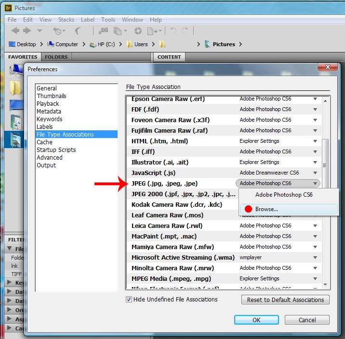Click the Computer icon in the path bar
Image resolution: width=345 pixels, height=339 pixels.
tap(51, 44)
